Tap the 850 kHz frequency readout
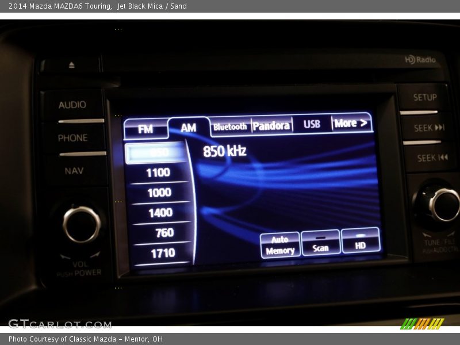This screenshot has height=345, width=460. coord(225,151)
